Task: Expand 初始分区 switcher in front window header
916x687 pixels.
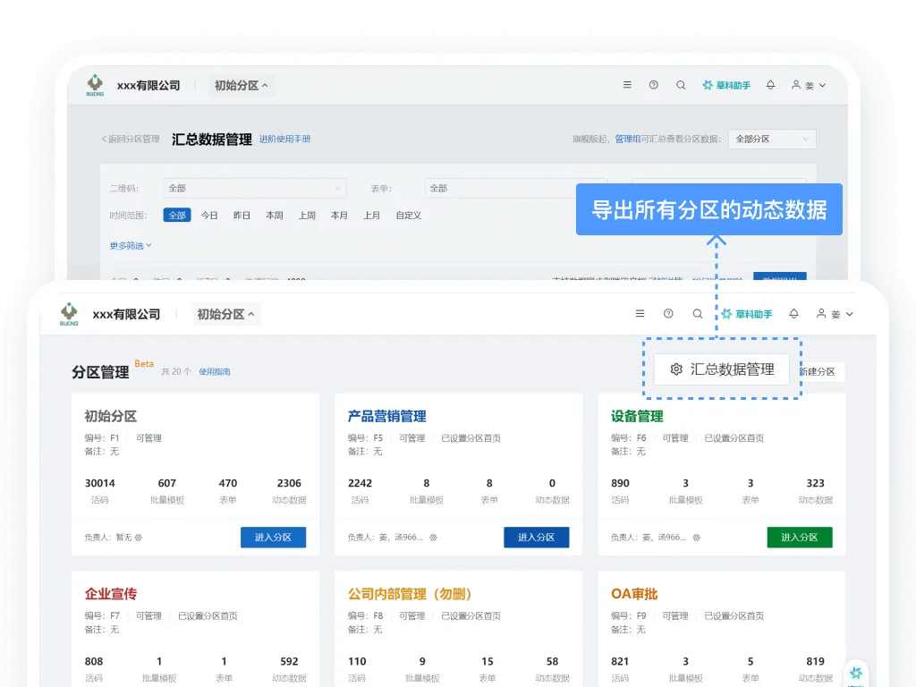Action: 225,314
